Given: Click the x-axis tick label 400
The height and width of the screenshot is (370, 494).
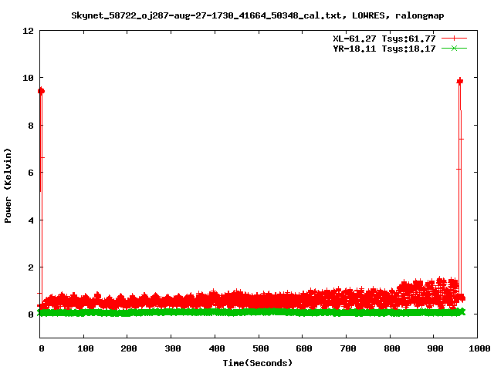Looking at the screenshot, I should (217, 348).
